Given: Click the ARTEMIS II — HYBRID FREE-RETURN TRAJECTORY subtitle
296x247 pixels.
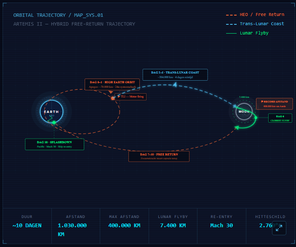Looking at the screenshot, I should (x=74, y=24).
